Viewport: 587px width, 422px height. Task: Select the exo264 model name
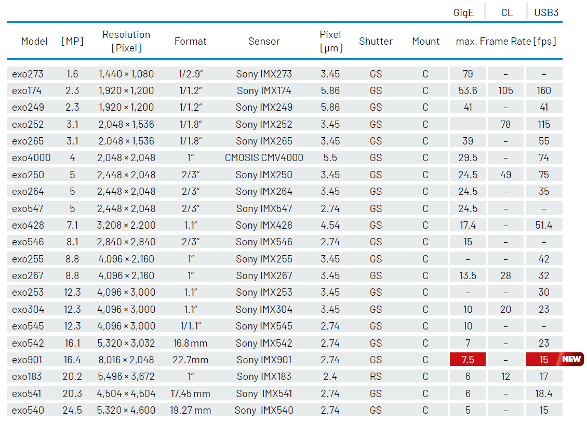[x=28, y=191]
